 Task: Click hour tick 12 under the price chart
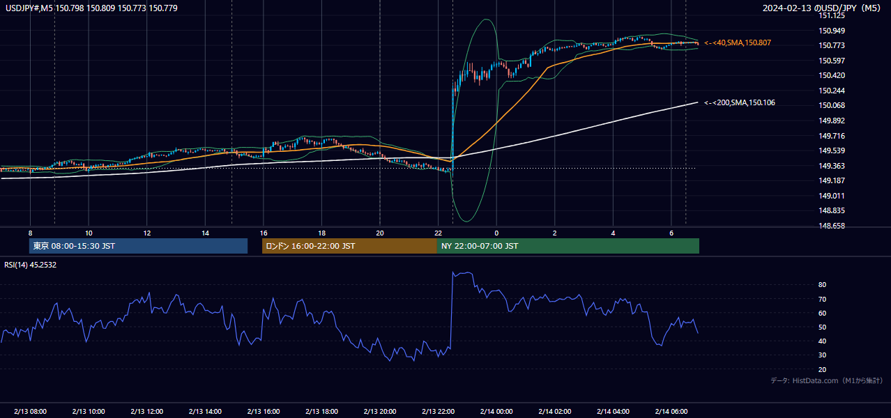click(x=147, y=233)
